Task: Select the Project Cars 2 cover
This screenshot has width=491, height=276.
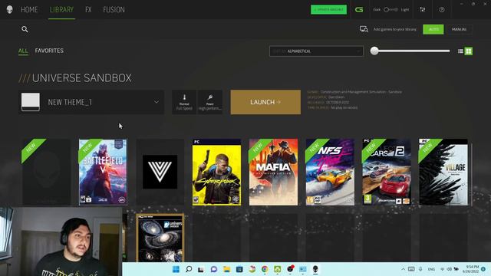Action: [387, 172]
